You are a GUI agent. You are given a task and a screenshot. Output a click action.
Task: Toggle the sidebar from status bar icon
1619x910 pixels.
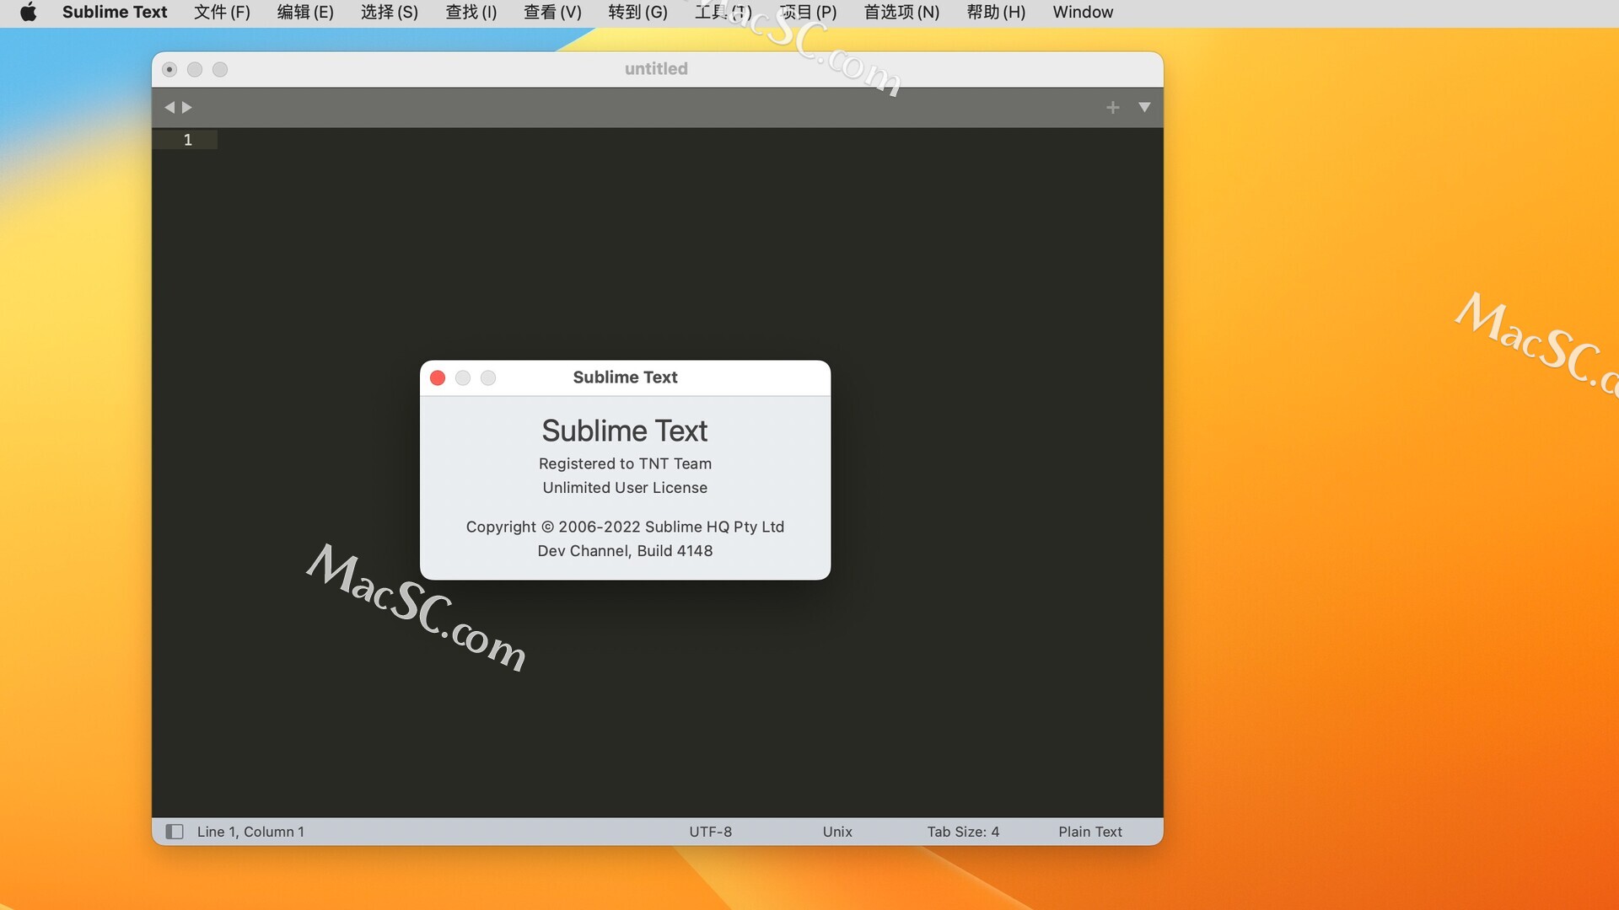click(175, 832)
